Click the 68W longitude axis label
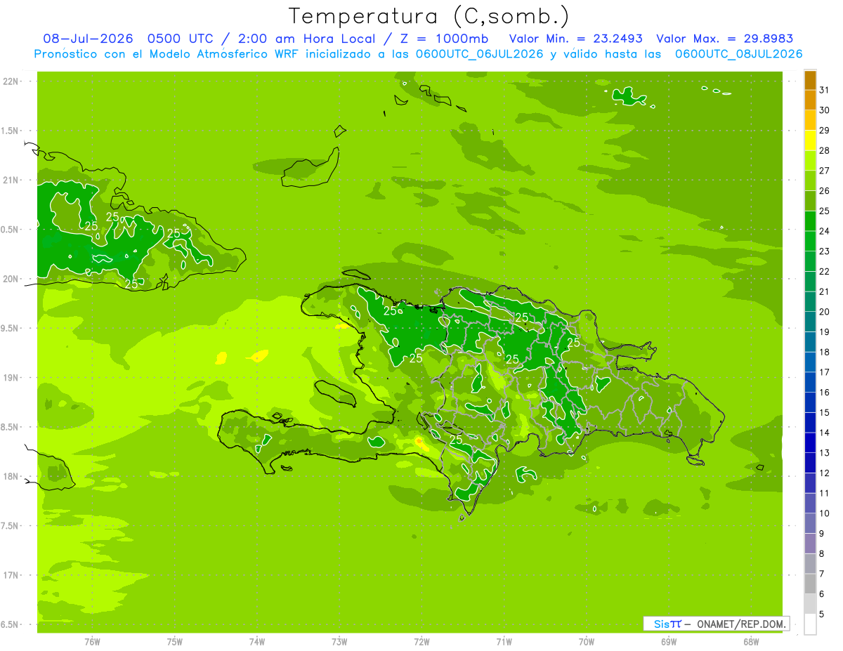 point(750,641)
